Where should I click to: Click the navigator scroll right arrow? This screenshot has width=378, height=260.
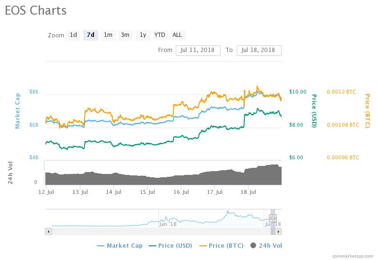click(278, 232)
